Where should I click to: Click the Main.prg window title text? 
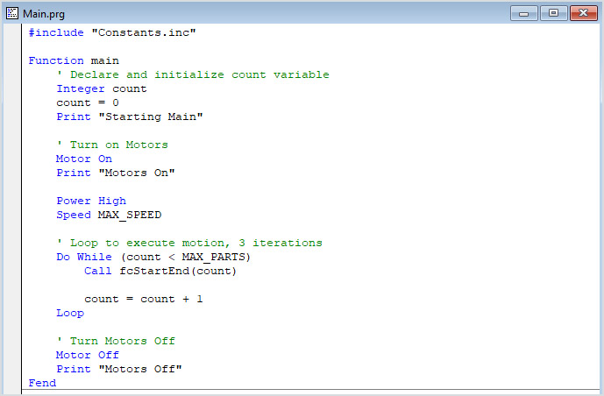[x=43, y=14]
